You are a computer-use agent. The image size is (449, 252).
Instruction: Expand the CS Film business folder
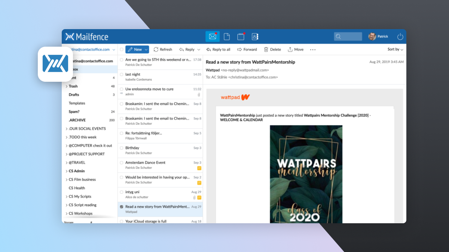click(x=67, y=180)
